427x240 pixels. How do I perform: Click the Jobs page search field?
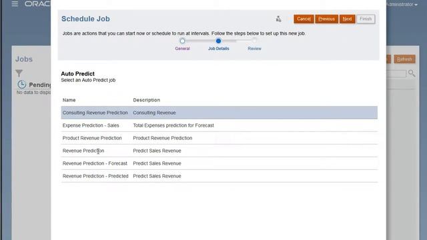396,73
